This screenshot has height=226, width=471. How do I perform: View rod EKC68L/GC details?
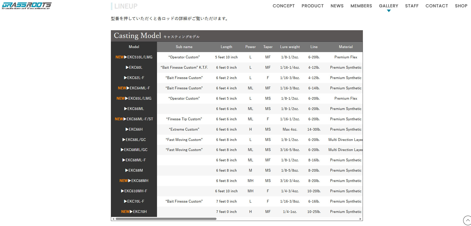point(134,140)
